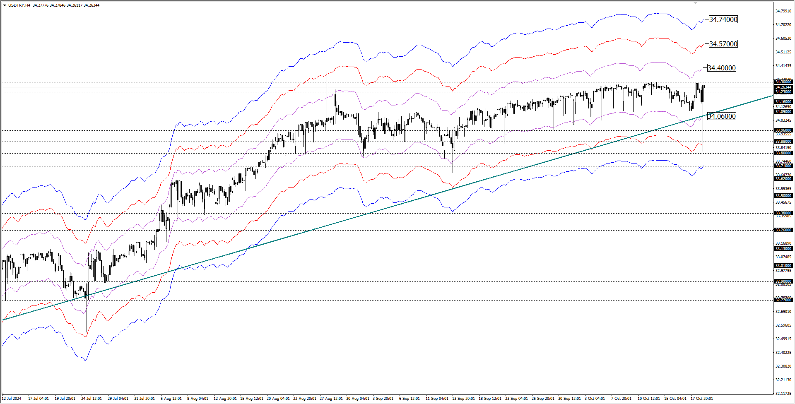795x404 pixels.
Task: Click the 33.50000 level price tag
Action: (783, 196)
